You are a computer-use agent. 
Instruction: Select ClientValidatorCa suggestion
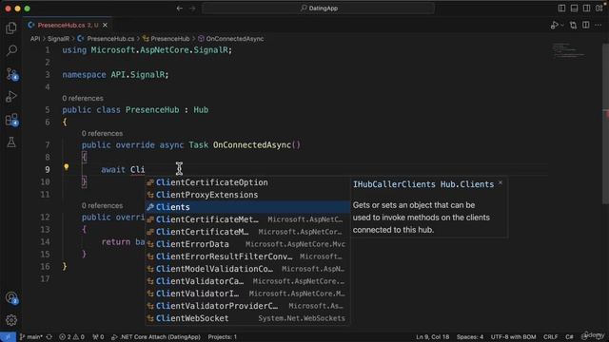point(247,281)
